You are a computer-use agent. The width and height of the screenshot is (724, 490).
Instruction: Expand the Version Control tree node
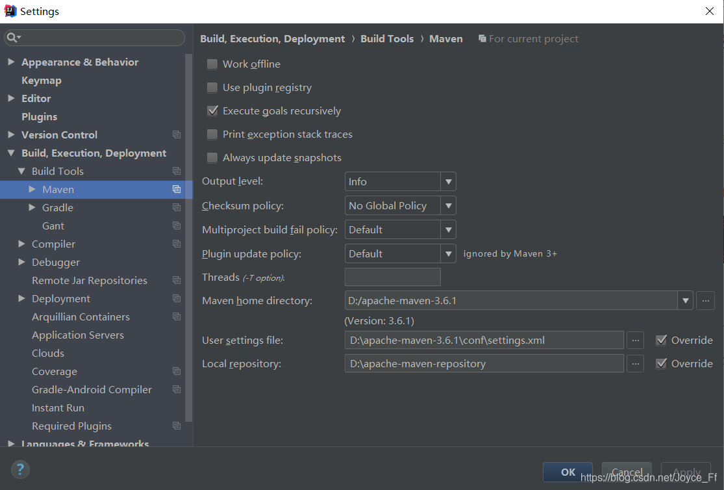tap(11, 135)
